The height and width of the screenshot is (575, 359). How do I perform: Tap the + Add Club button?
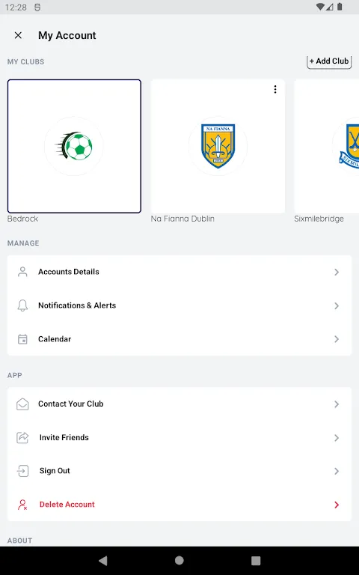click(x=329, y=61)
